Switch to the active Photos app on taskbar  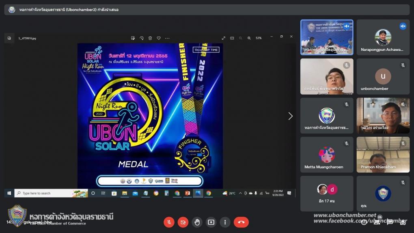click(198, 193)
